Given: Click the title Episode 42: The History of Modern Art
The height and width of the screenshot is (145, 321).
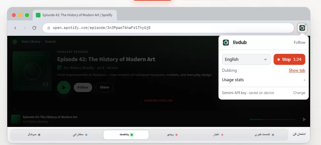Looking at the screenshot, I should (106, 59).
